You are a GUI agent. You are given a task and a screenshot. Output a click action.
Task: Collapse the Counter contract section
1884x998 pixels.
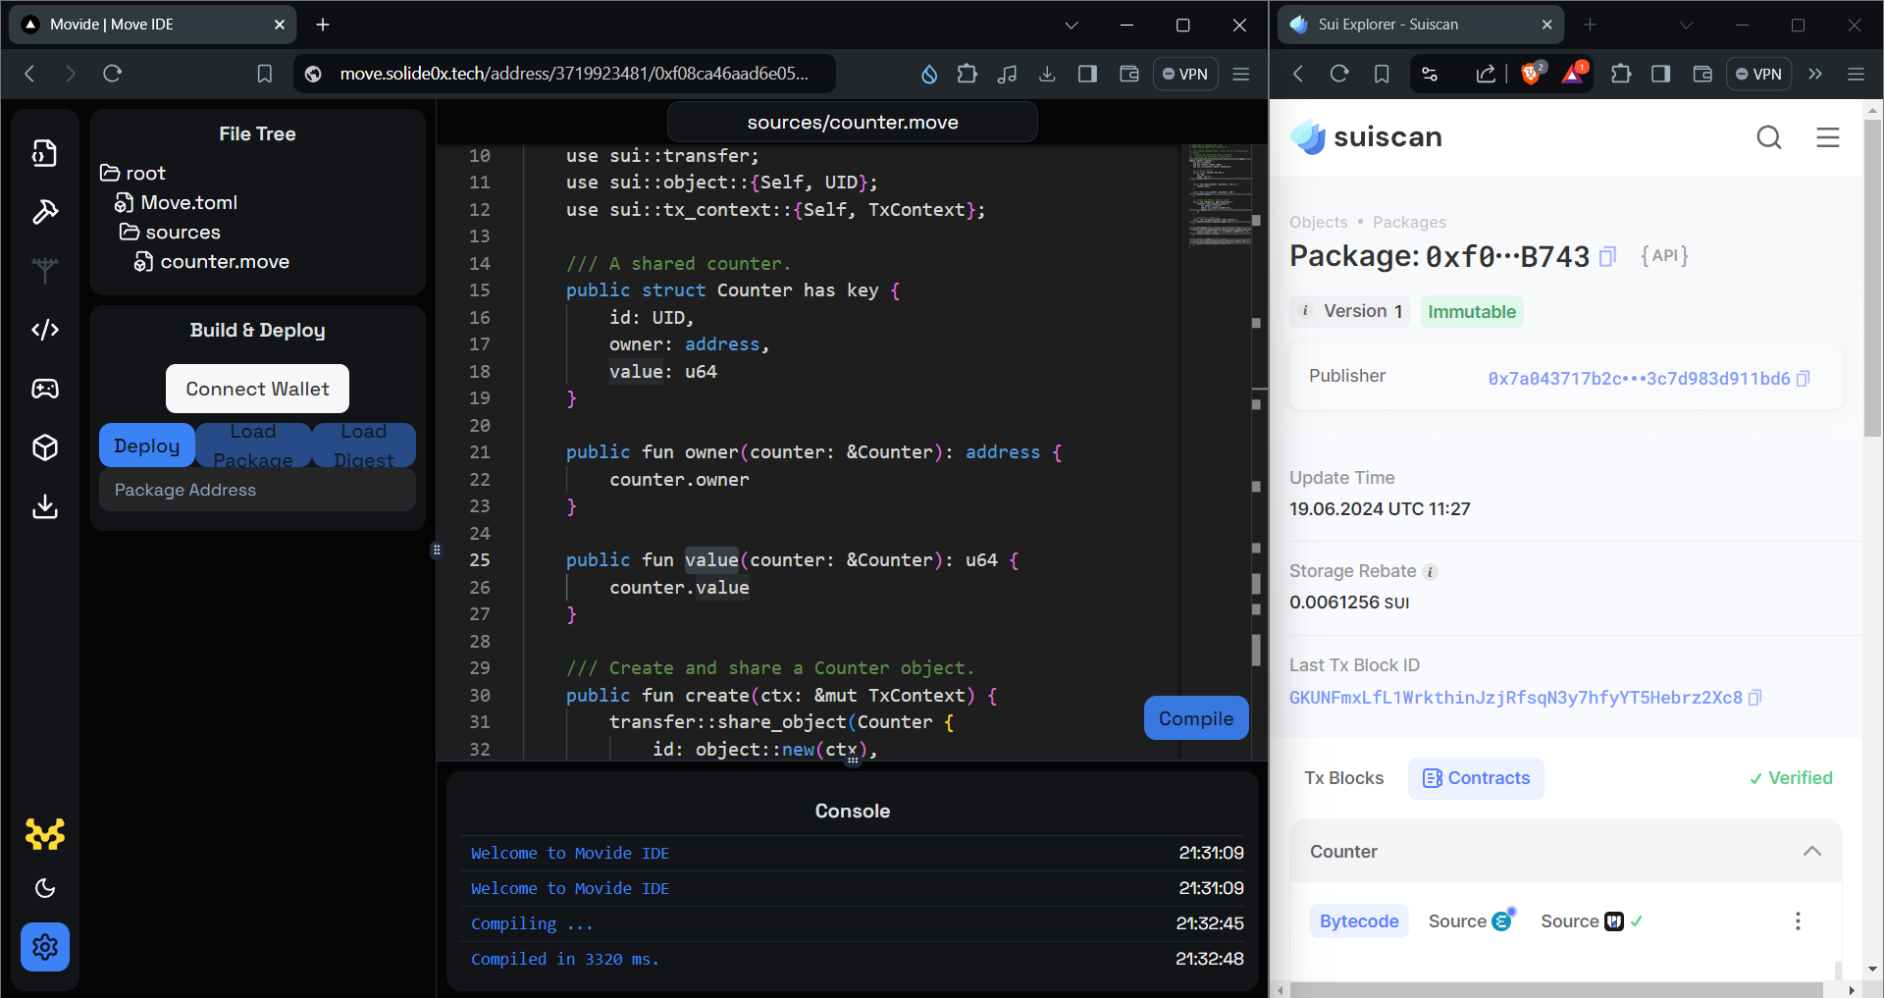tap(1811, 852)
